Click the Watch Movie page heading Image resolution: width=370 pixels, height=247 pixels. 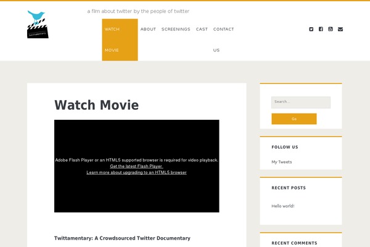(97, 105)
